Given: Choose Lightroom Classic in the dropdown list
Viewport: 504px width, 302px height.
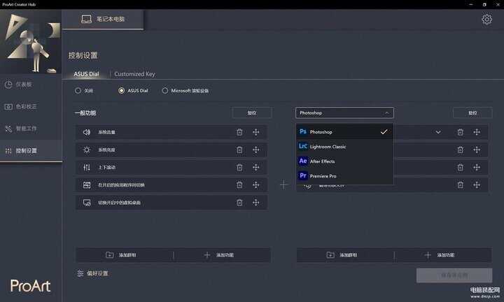Looking at the screenshot, I should click(x=344, y=147).
